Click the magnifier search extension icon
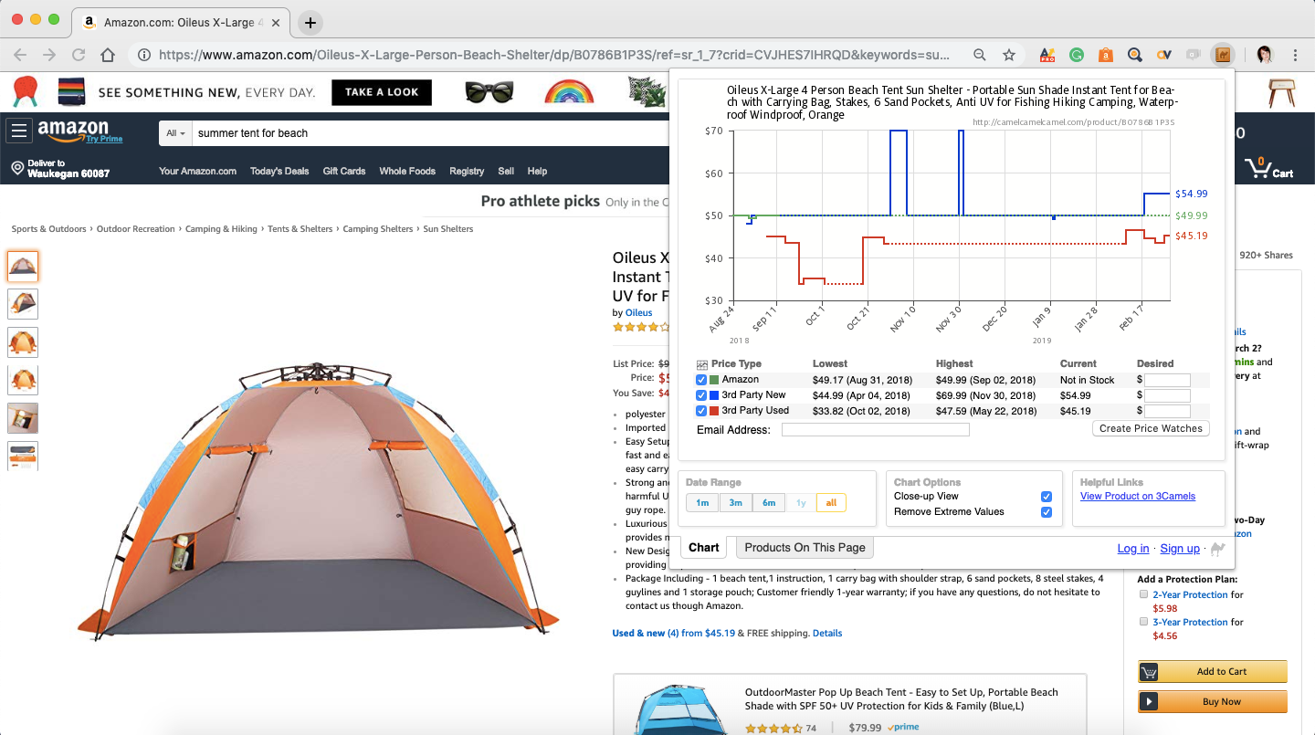 click(1135, 55)
